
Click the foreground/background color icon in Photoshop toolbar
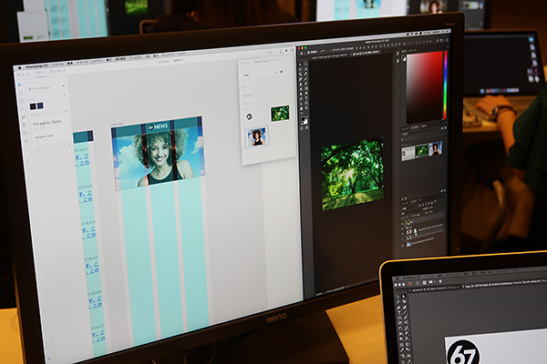(x=304, y=121)
